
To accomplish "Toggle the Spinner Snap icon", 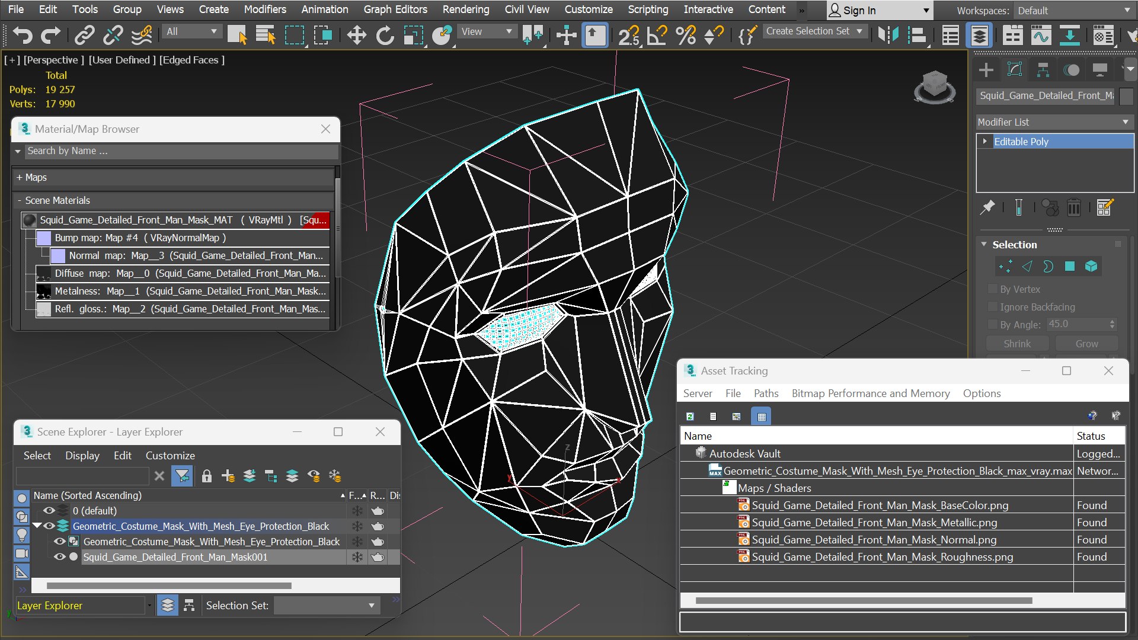I will [x=714, y=36].
